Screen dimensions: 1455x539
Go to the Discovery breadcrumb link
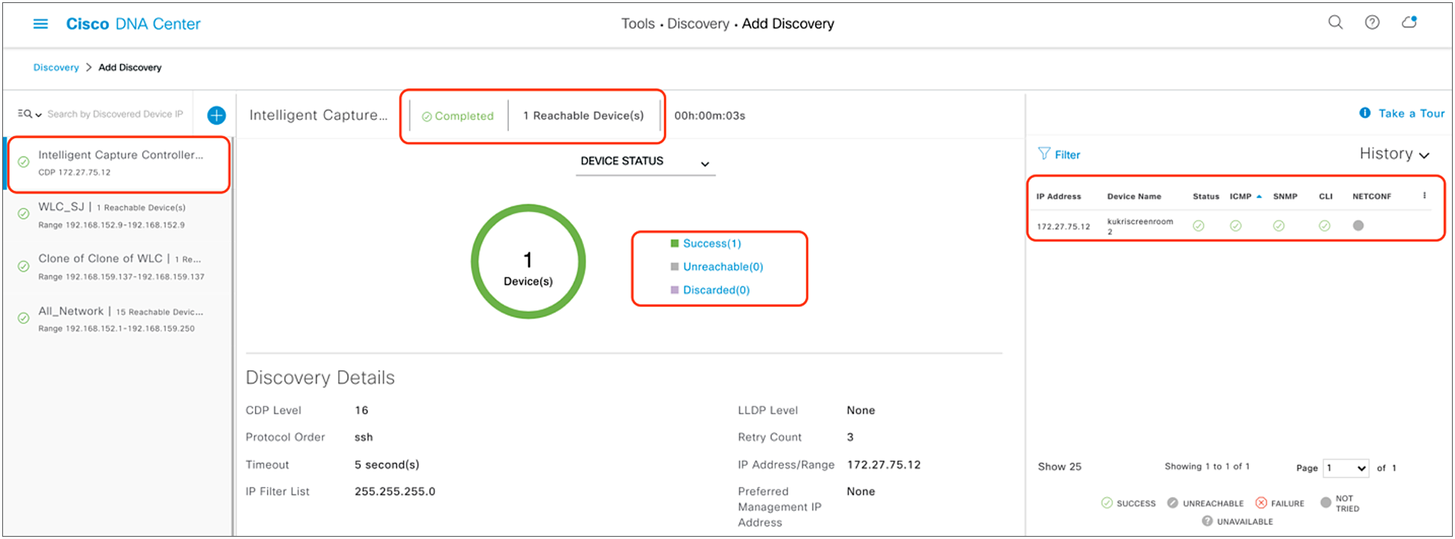coord(56,67)
